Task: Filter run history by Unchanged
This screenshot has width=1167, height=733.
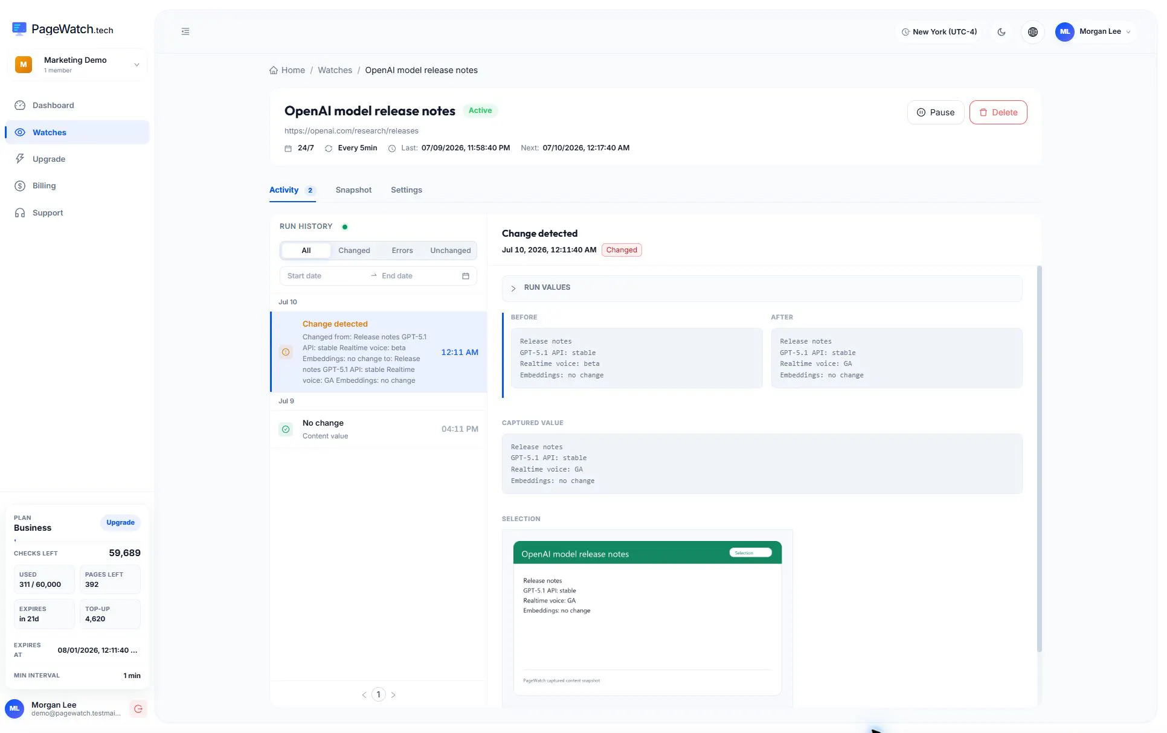Action: point(450,251)
